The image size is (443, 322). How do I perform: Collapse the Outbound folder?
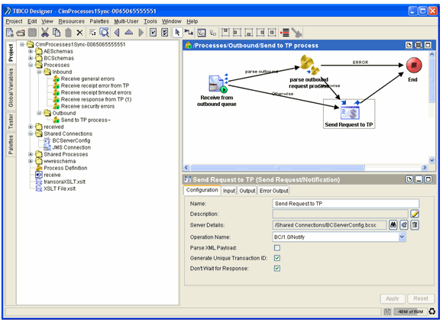(x=39, y=113)
